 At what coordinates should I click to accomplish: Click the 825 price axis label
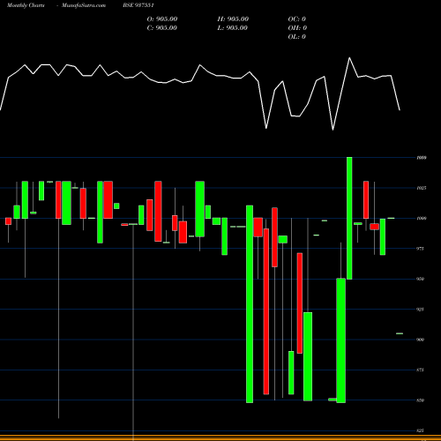[421, 430]
